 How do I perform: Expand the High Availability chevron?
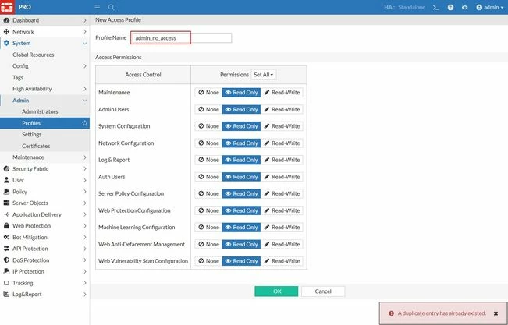85,89
